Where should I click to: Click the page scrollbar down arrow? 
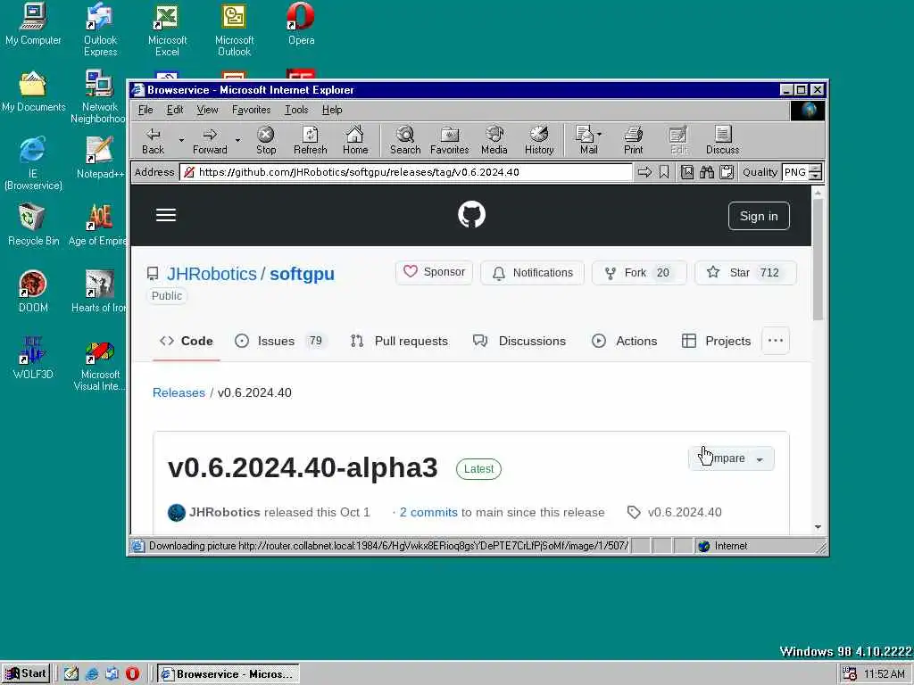coord(818,527)
